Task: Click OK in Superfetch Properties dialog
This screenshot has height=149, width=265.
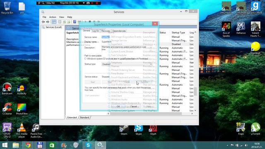Action: pos(118,106)
